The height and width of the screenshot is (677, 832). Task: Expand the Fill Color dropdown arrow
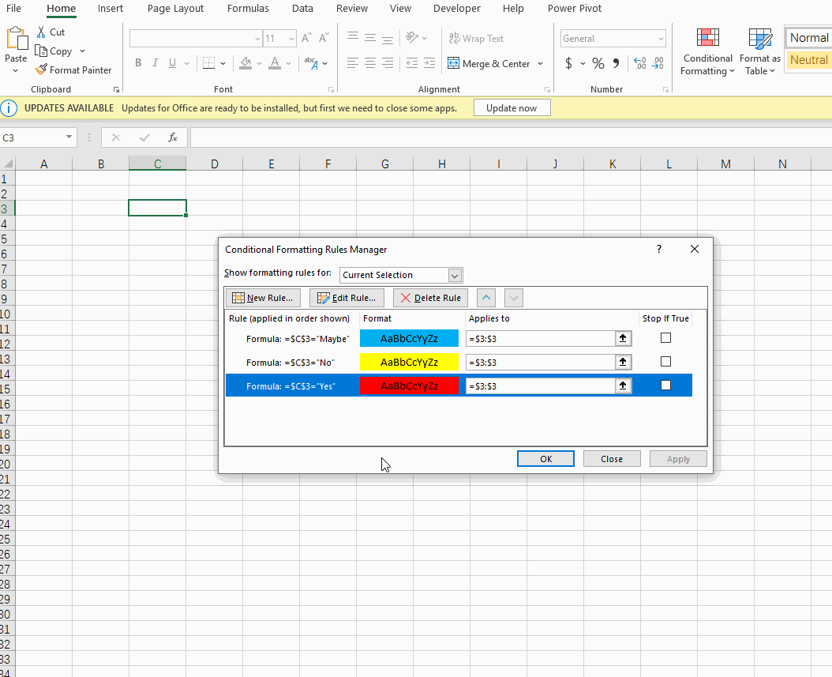258,63
